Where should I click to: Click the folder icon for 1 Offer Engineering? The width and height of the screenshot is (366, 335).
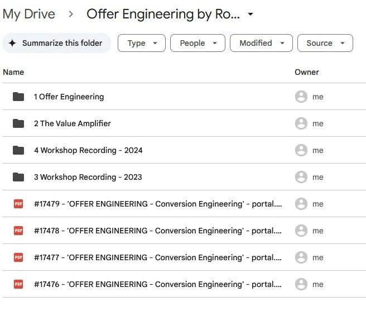pos(18,97)
